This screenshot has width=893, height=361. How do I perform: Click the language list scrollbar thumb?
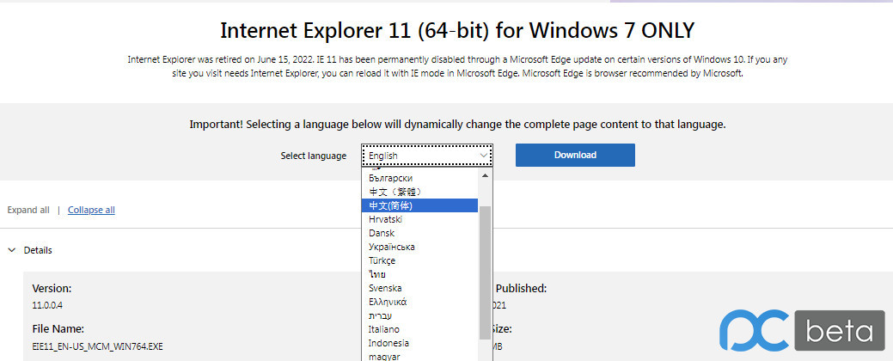pyautogui.click(x=486, y=266)
